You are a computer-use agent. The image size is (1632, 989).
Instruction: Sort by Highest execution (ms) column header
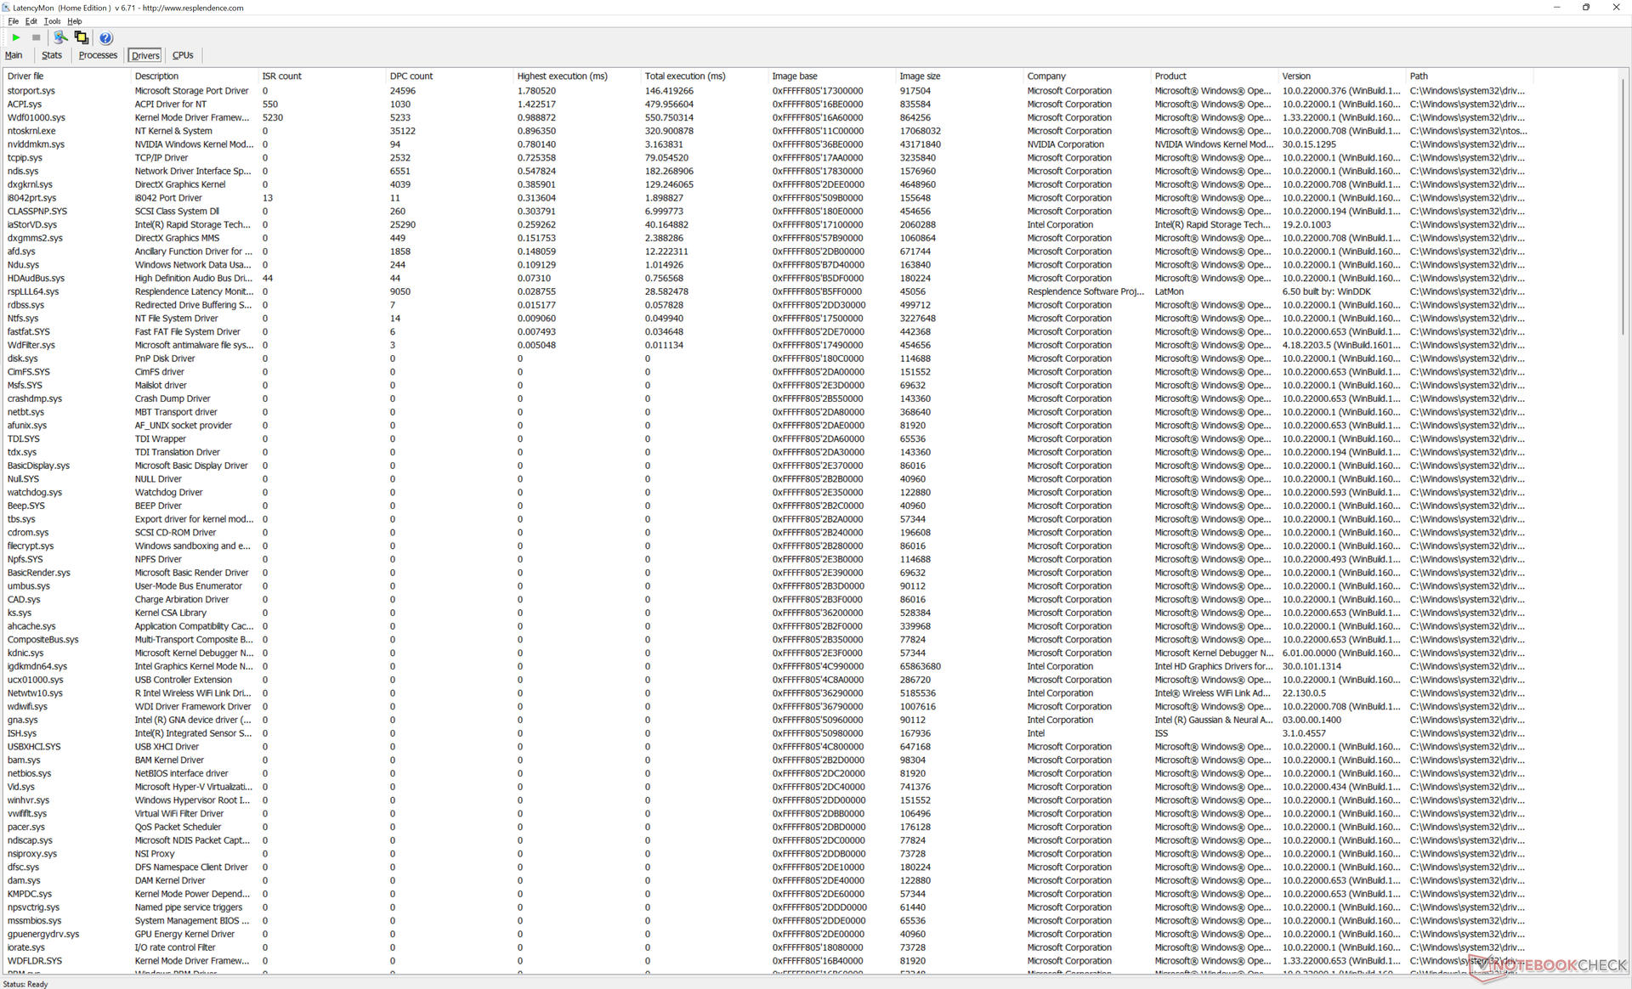pos(562,76)
